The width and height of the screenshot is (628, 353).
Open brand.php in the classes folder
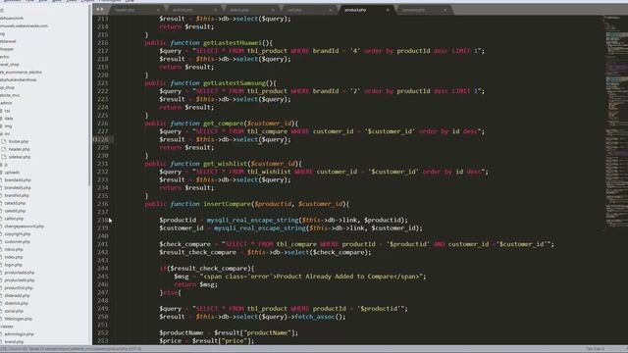(x=14, y=342)
